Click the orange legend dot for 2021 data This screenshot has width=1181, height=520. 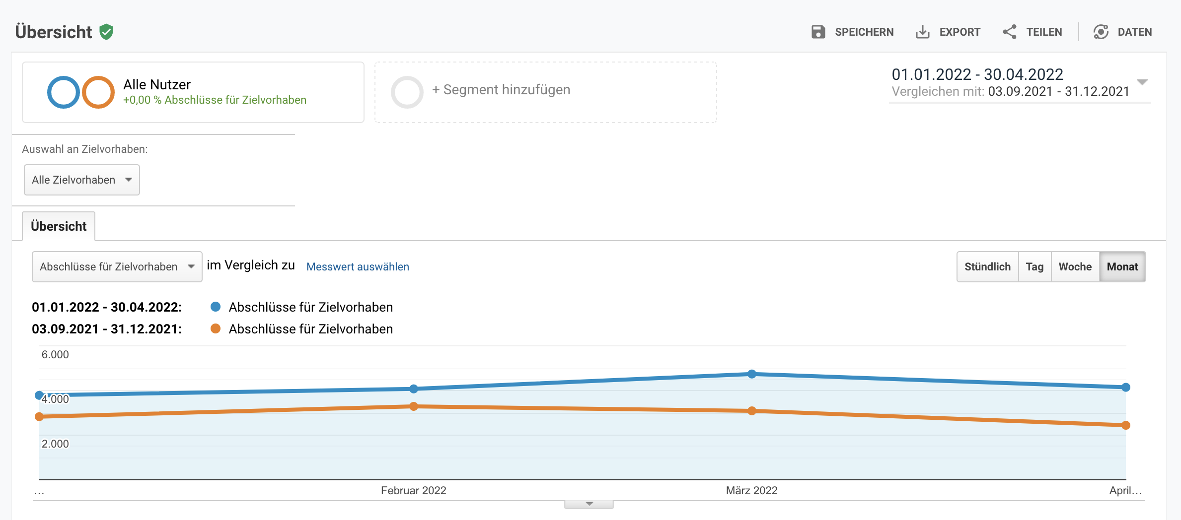pyautogui.click(x=216, y=328)
